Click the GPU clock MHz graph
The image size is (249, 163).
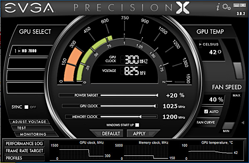tap(81, 152)
